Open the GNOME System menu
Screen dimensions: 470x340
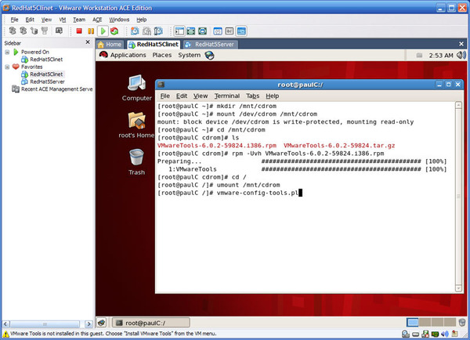click(189, 55)
